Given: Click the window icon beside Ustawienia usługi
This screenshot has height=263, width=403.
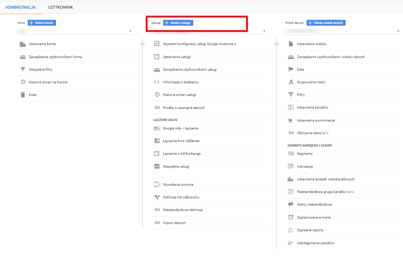Looking at the screenshot, I should [156, 57].
